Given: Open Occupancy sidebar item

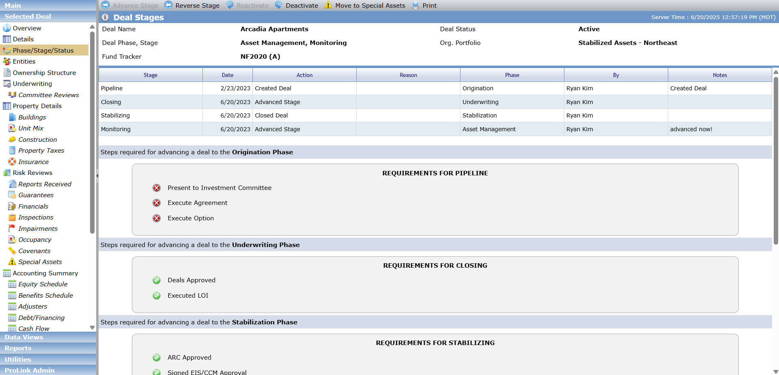Looking at the screenshot, I should pyautogui.click(x=35, y=240).
